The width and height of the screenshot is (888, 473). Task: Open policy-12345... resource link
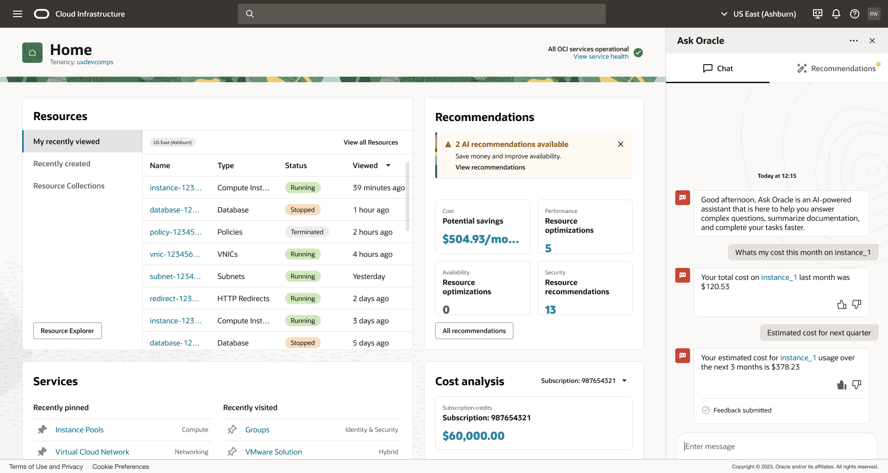pos(176,232)
